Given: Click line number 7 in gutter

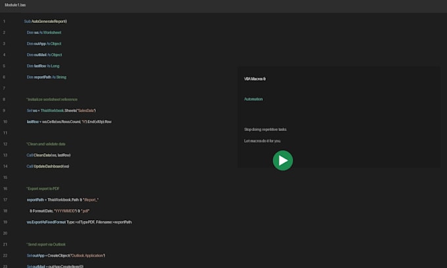Looking at the screenshot, I should [x=4, y=88].
